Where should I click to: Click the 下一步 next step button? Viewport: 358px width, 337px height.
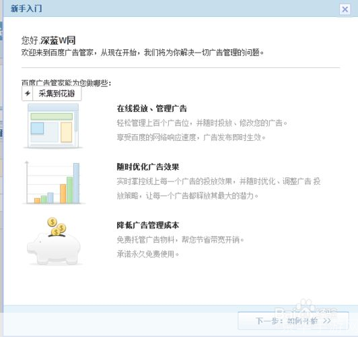(293, 321)
